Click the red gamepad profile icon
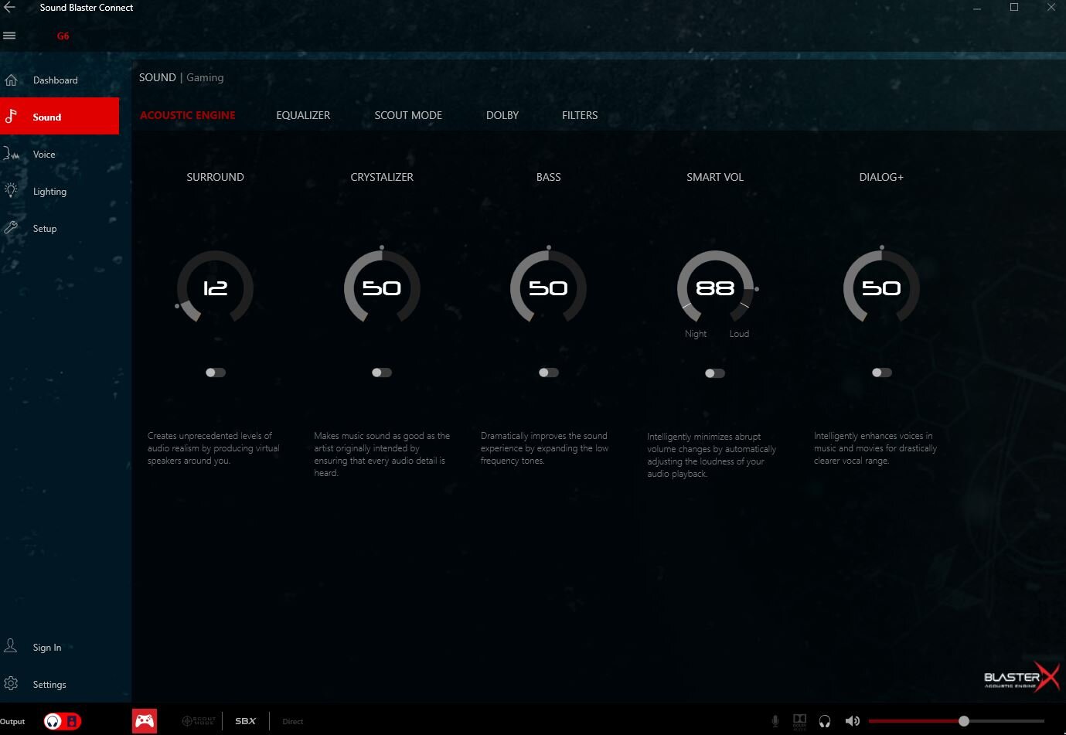Viewport: 1066px width, 735px height. pyautogui.click(x=145, y=721)
